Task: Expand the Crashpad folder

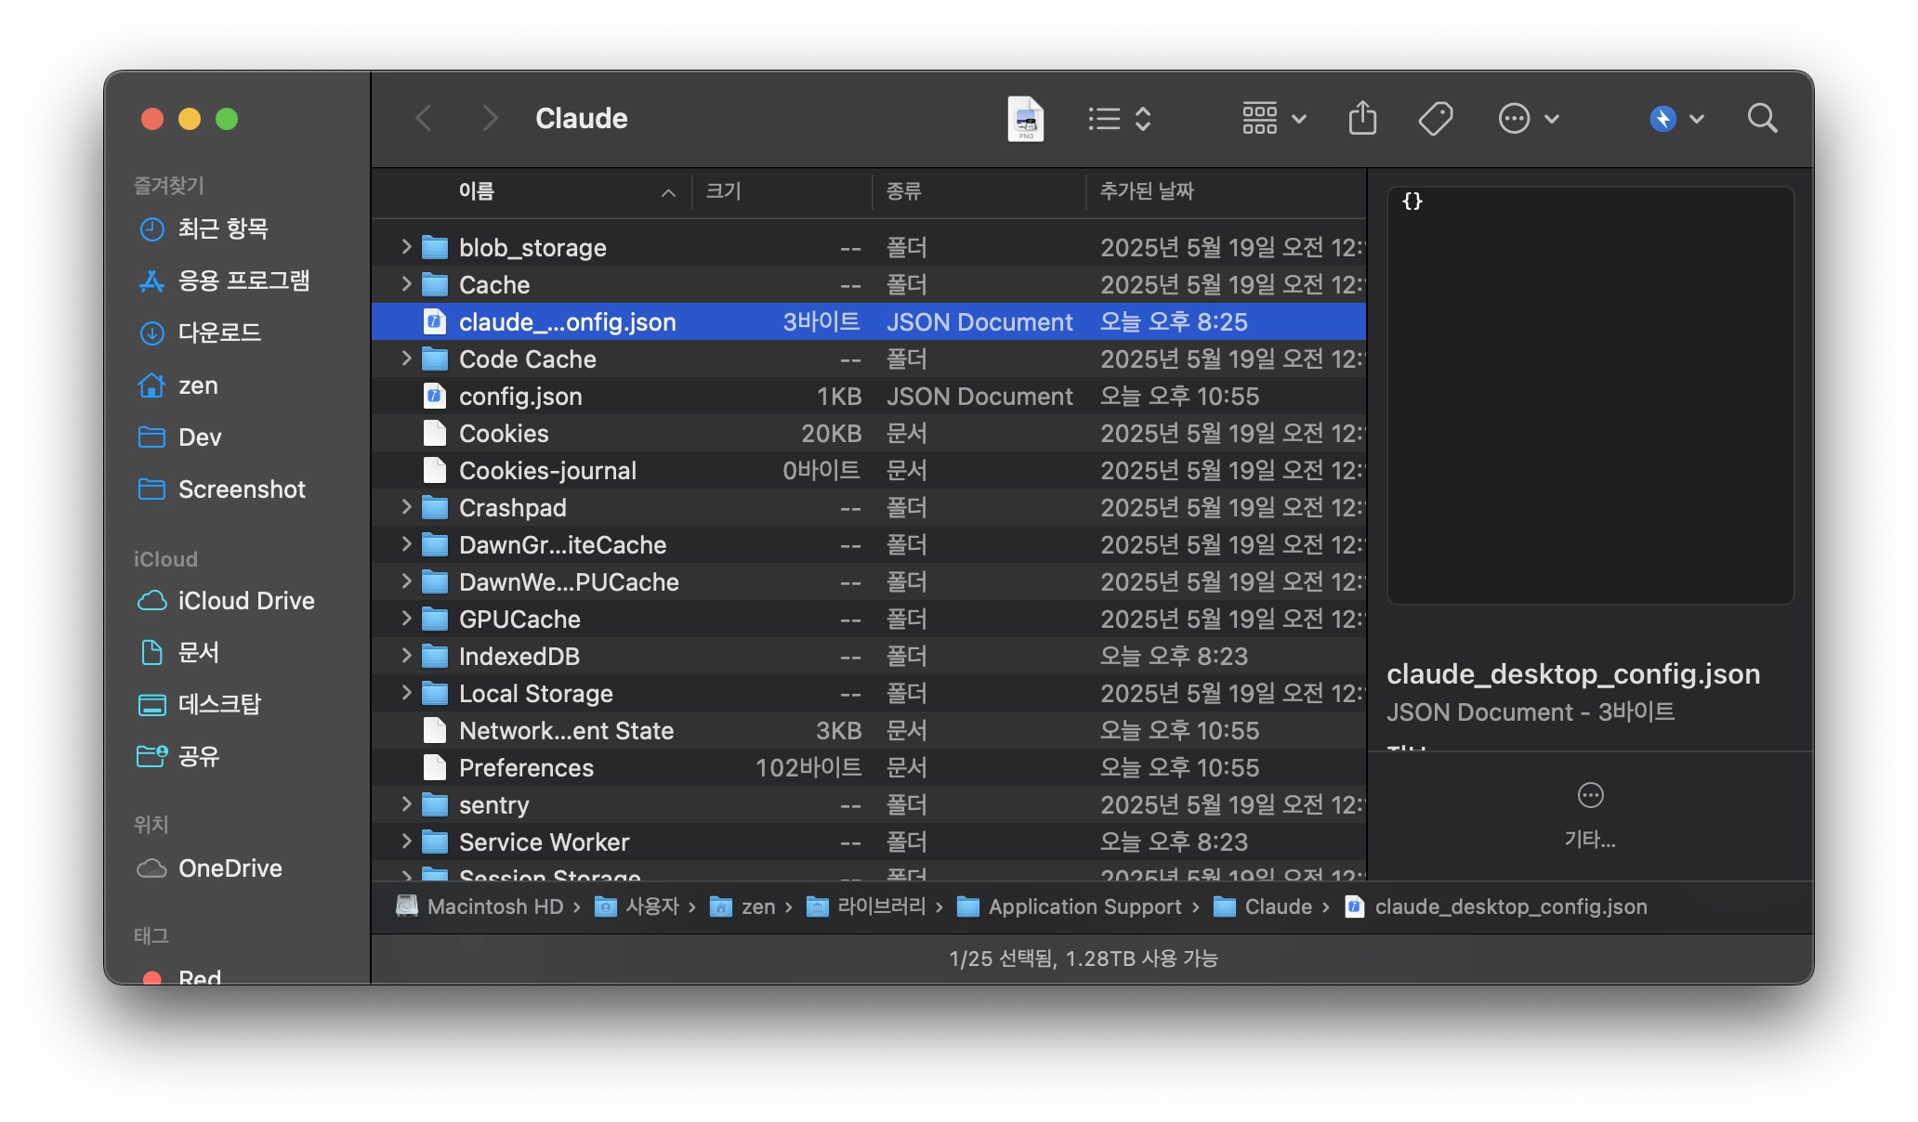Action: click(406, 506)
